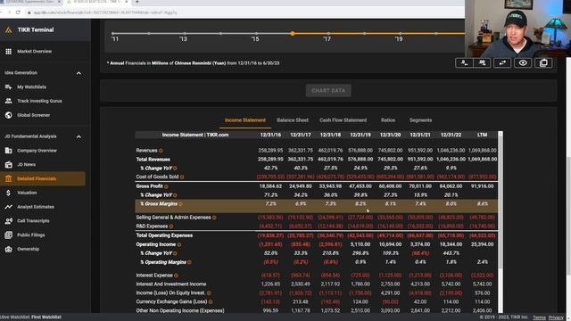
Task: Reload the page in the browser
Action: click(18, 12)
